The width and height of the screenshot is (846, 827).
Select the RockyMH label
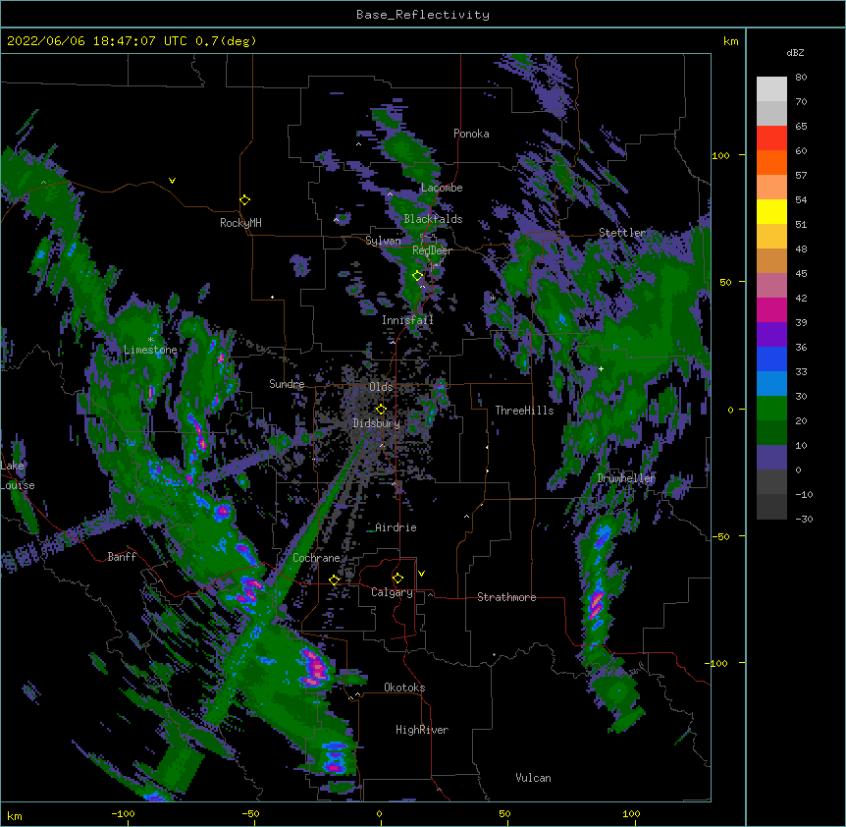point(240,223)
